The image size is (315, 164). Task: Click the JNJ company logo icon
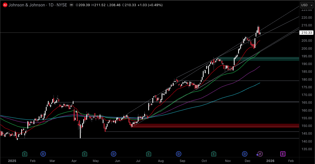pos(5,5)
